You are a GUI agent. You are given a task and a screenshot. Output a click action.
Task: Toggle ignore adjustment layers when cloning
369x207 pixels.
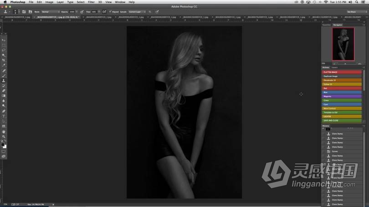pos(150,12)
